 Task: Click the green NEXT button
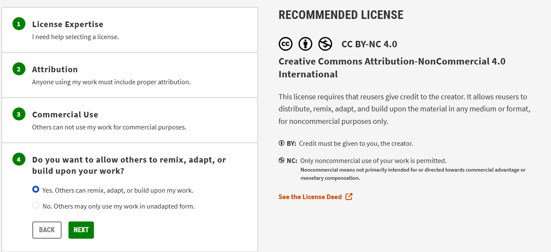click(81, 230)
